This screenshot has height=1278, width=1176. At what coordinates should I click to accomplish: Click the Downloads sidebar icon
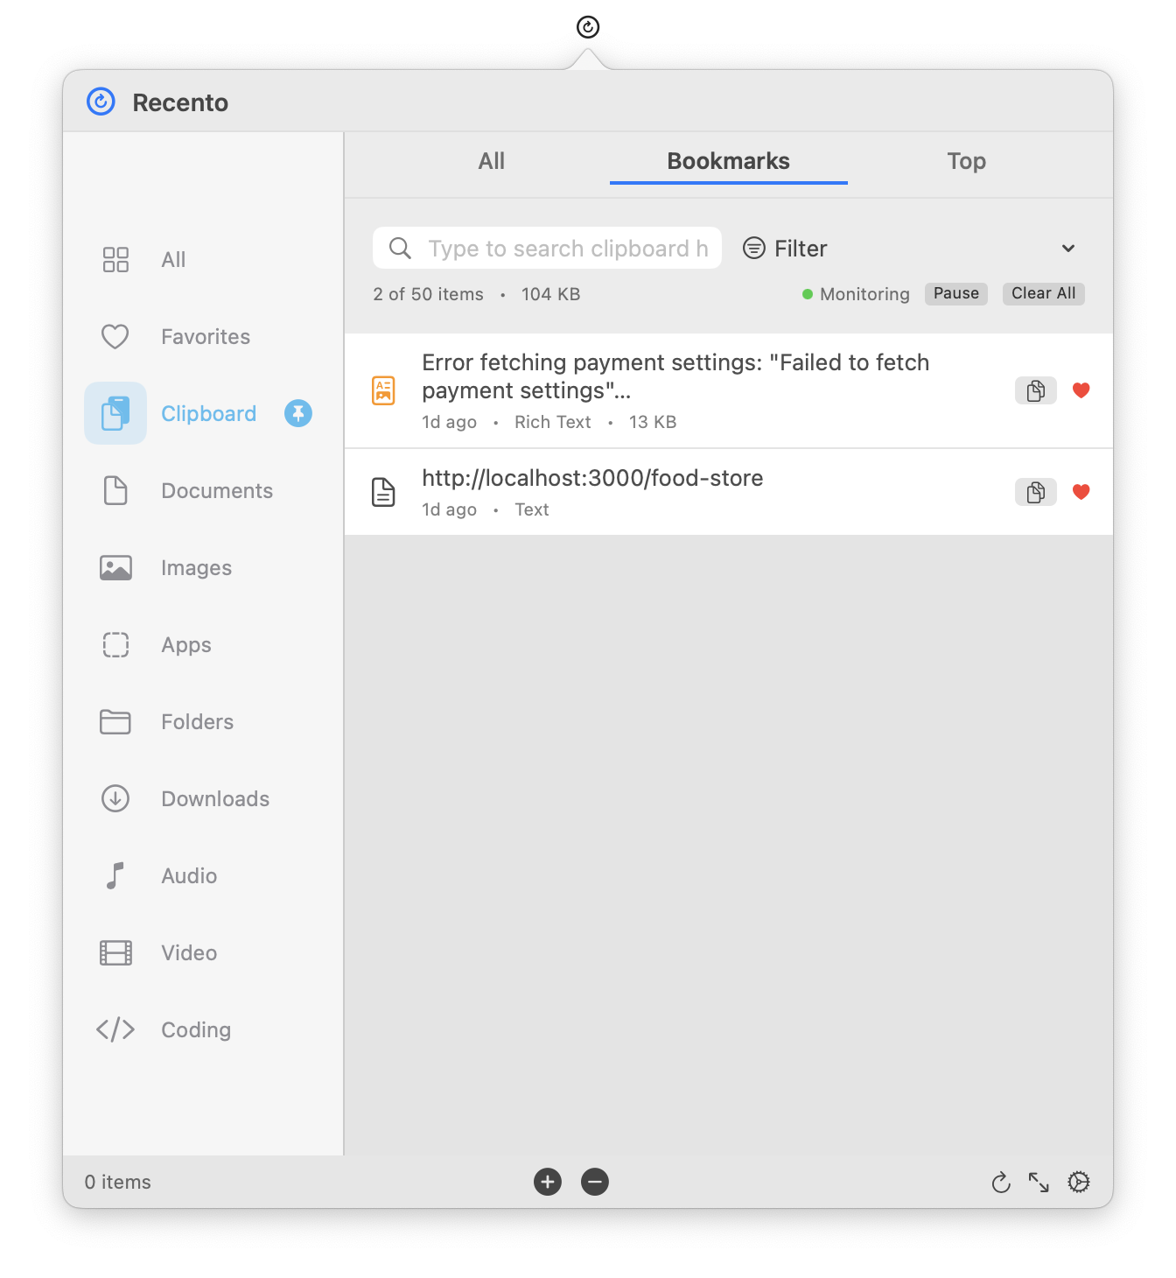(x=115, y=798)
